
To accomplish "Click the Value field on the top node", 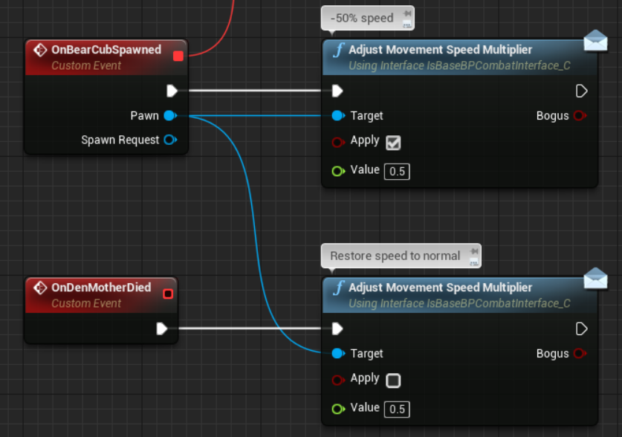I will (x=397, y=172).
